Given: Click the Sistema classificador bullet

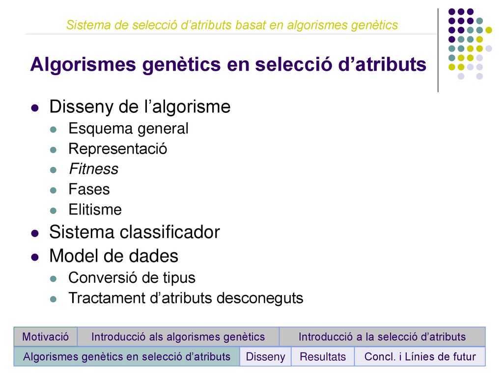Looking at the screenshot, I should [135, 232].
